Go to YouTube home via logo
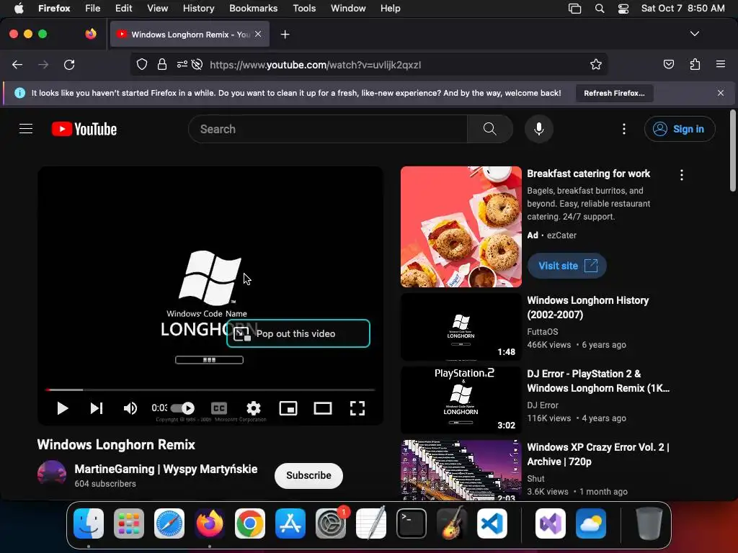This screenshot has width=738, height=553. 84,129
